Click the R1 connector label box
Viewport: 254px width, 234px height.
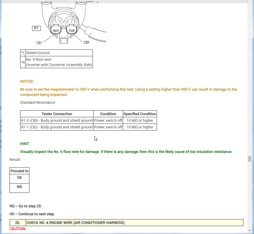pyautogui.click(x=36, y=28)
